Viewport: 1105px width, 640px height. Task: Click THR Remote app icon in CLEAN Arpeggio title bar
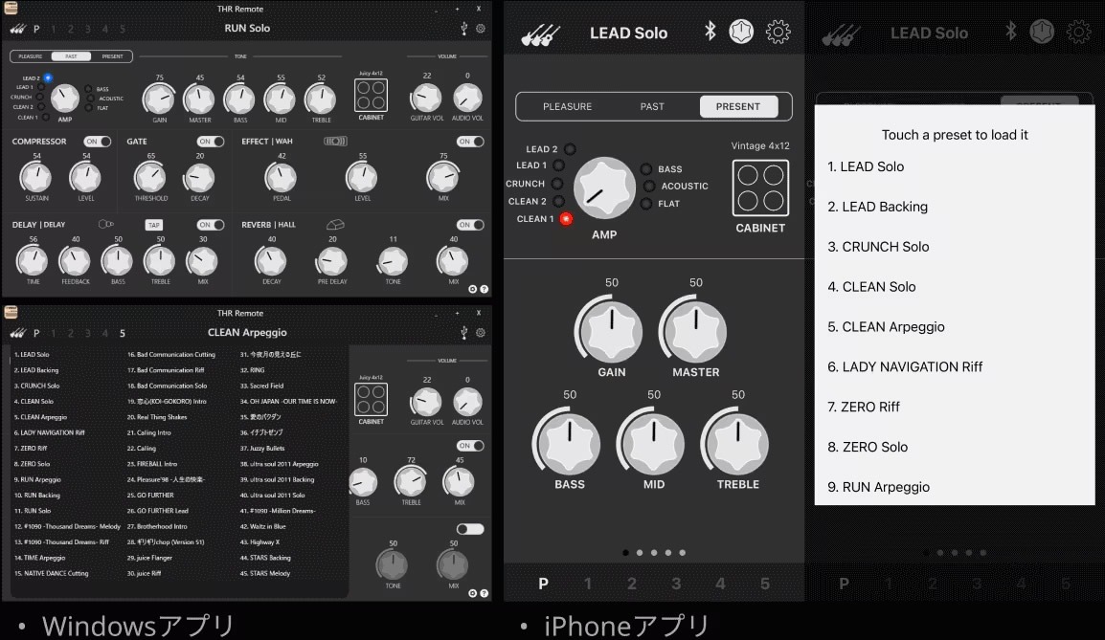click(x=11, y=312)
